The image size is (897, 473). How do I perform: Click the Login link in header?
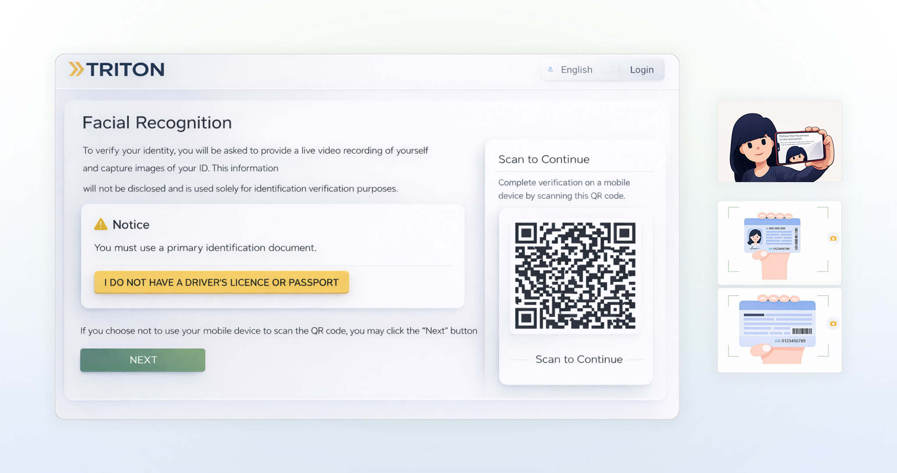[x=642, y=70]
